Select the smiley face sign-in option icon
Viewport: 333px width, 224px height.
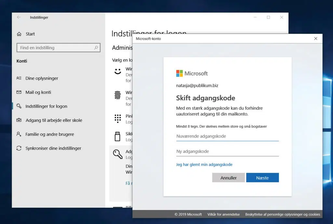coord(118,71)
